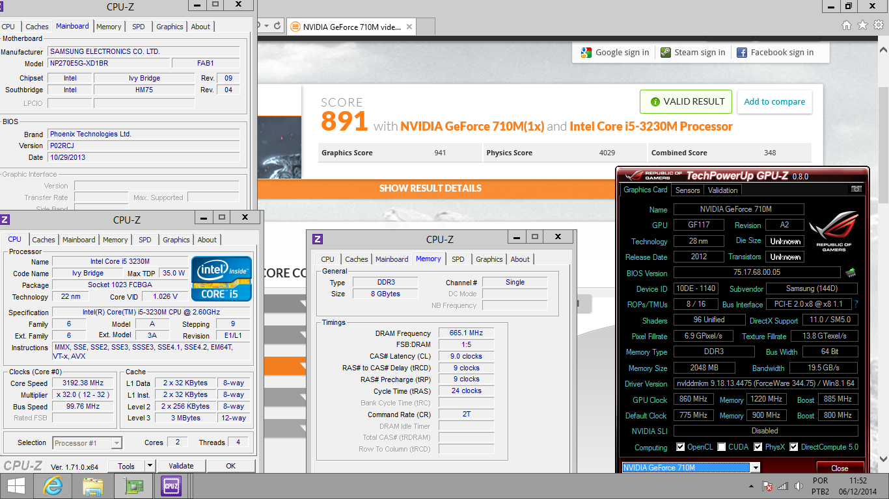Open Memory tab in the CPU-tab CPU-Z window

pyautogui.click(x=115, y=240)
